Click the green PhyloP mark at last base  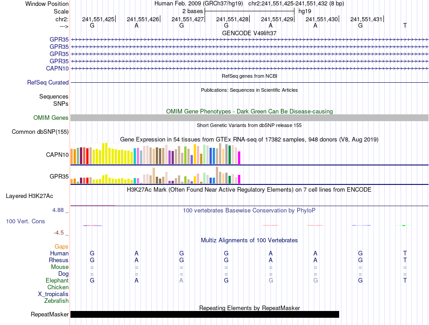point(404,226)
